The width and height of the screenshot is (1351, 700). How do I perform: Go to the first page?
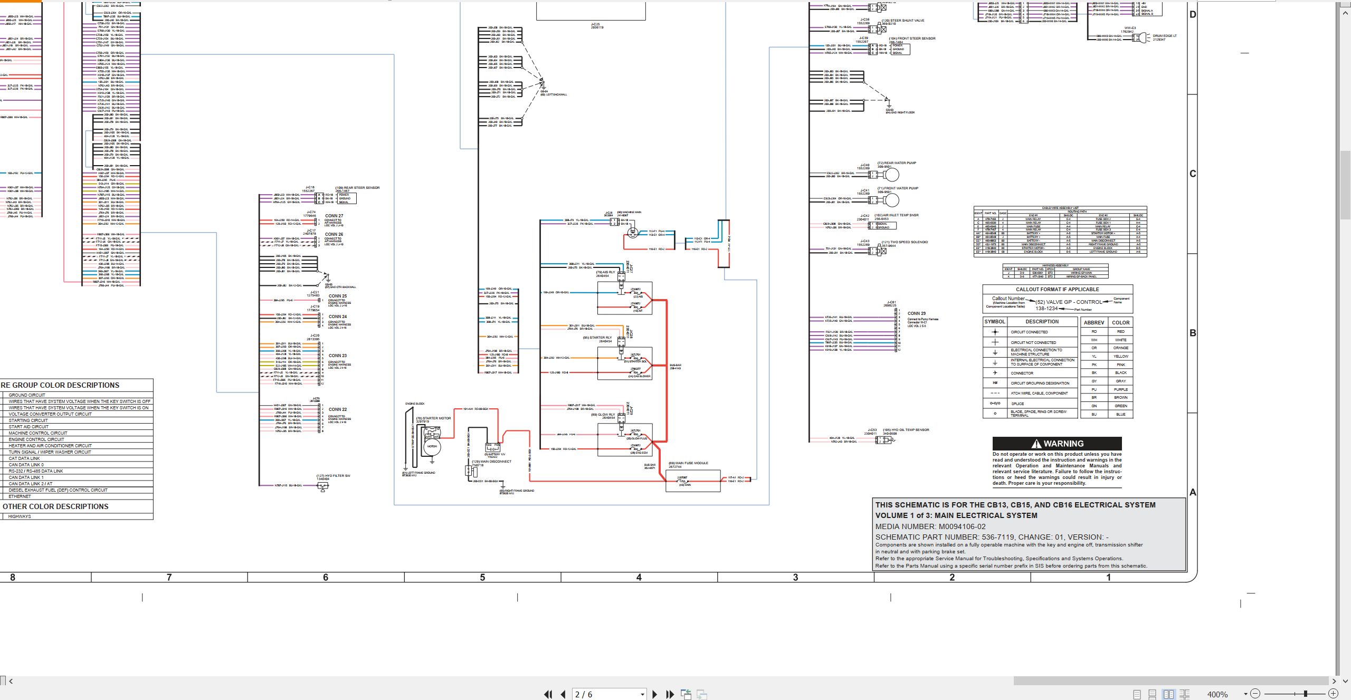click(x=548, y=694)
